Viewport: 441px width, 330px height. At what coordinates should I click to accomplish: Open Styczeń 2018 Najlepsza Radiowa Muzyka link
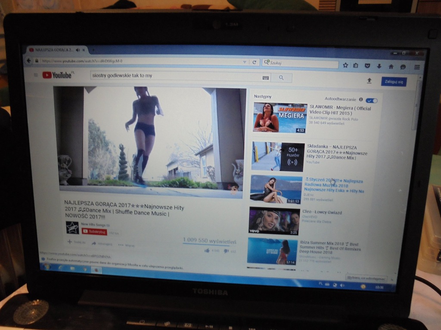click(x=334, y=186)
